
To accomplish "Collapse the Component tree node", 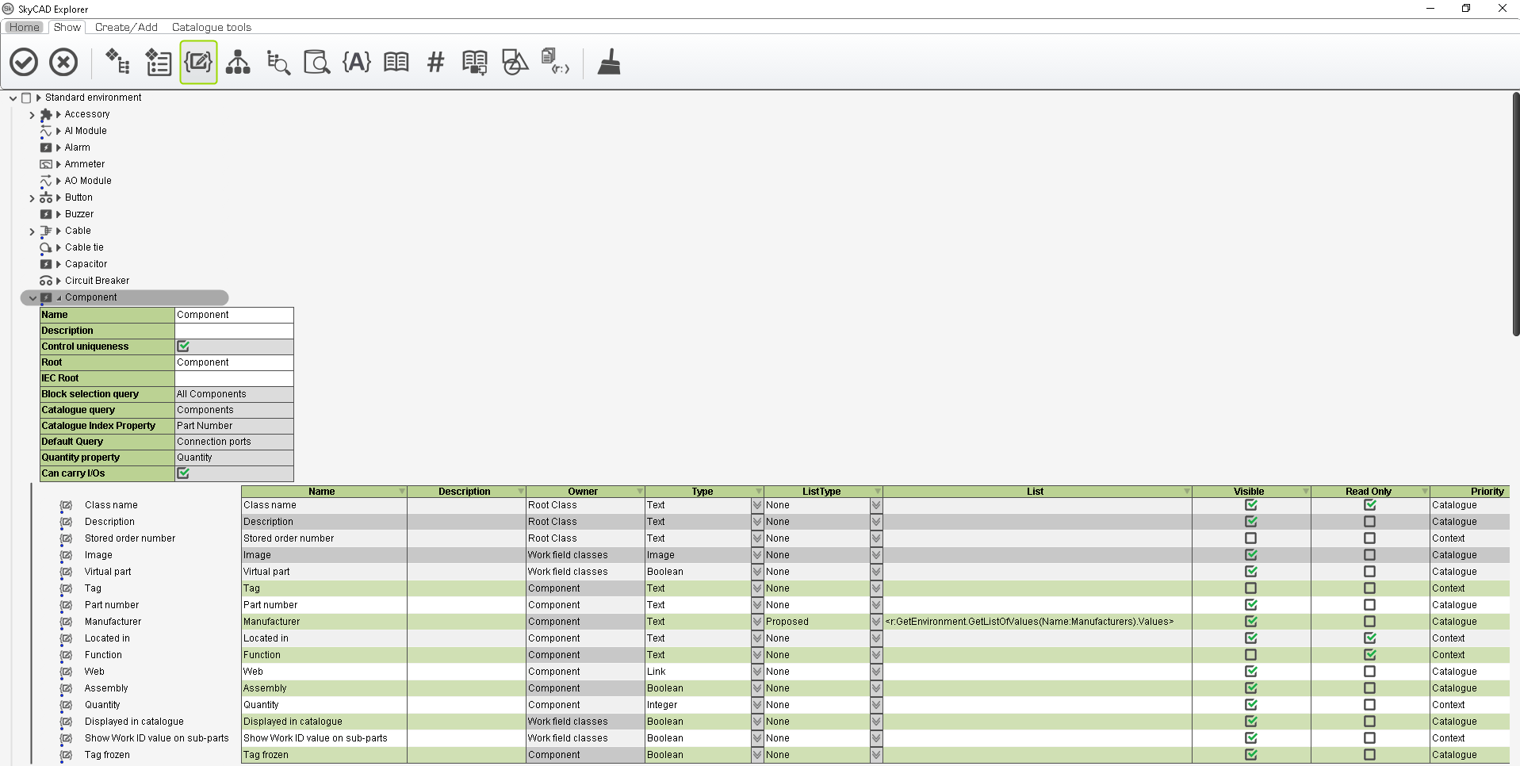I will click(x=32, y=297).
